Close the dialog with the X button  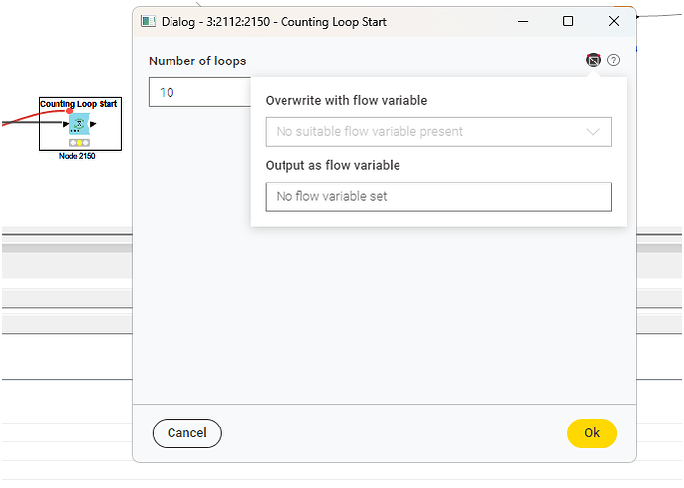tap(614, 21)
